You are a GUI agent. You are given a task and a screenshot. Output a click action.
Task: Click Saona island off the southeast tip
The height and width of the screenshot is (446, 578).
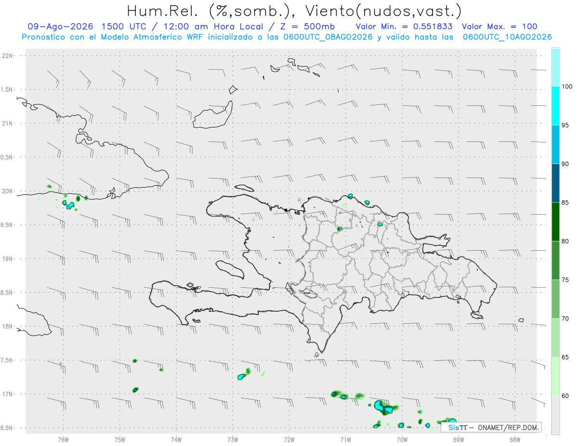point(477,315)
